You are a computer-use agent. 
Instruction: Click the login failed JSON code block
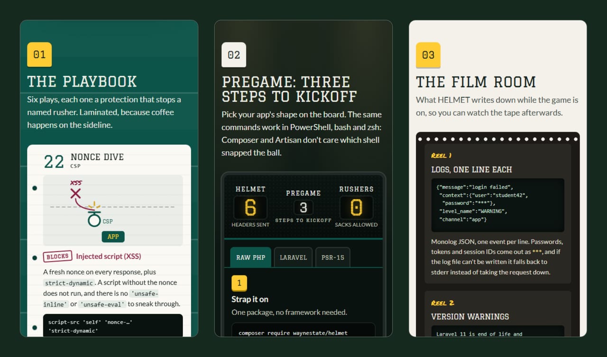click(x=497, y=205)
